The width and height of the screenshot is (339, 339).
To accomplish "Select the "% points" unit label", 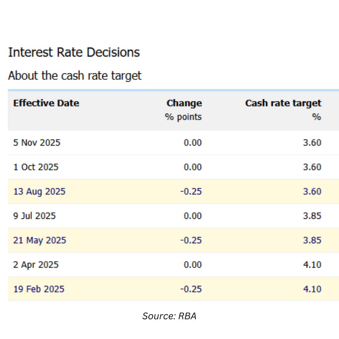I will 183,117.
